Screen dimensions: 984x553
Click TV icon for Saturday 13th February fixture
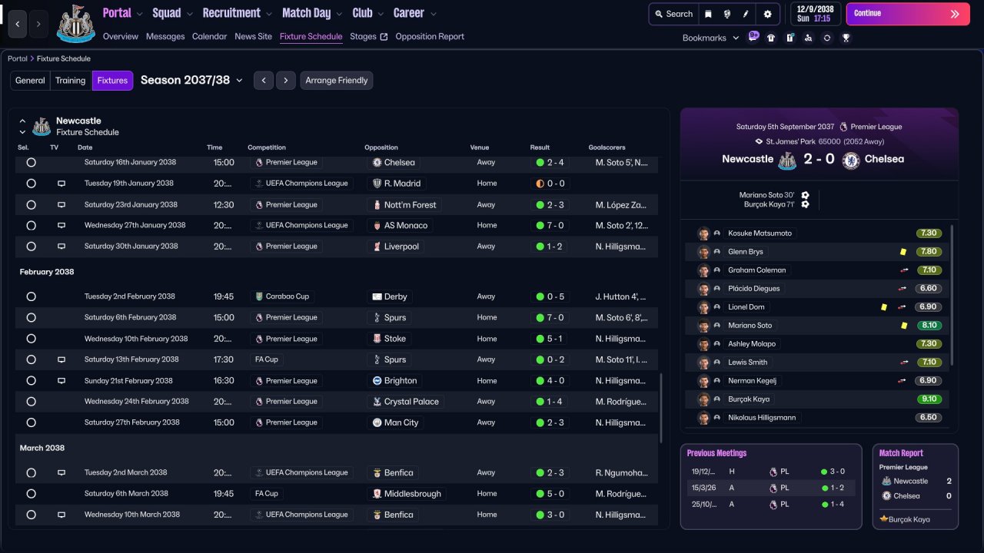coord(61,359)
